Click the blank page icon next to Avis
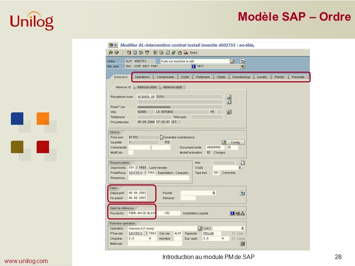355x266 pixels. click(243, 163)
